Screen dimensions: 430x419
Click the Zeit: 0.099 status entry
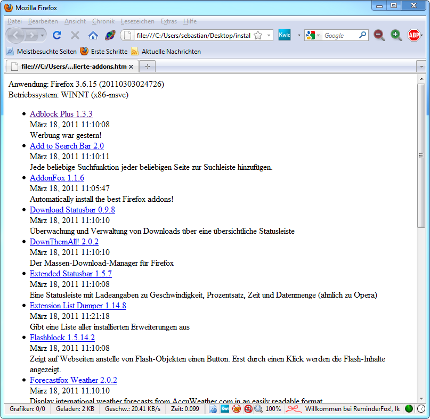click(185, 409)
